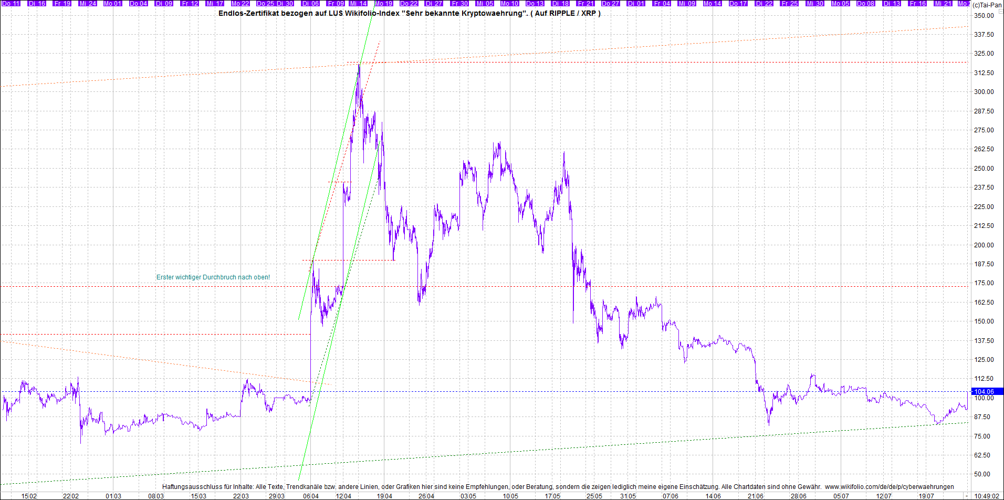Click the 'Do 11' date label at top
This screenshot has width=1004, height=500.
point(11,3)
